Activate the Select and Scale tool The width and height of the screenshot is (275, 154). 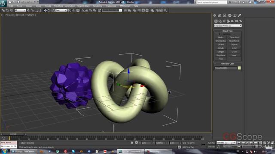53,10
